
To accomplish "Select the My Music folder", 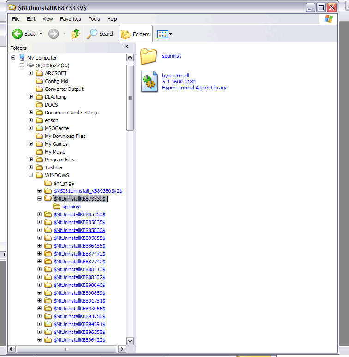I will [x=50, y=152].
